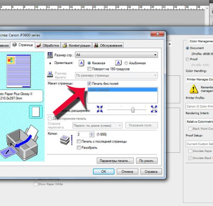Click the yellow warning triangle icon
The height and width of the screenshot is (206, 213).
click(194, 89)
